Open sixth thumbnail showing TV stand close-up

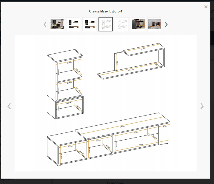click(x=138, y=24)
